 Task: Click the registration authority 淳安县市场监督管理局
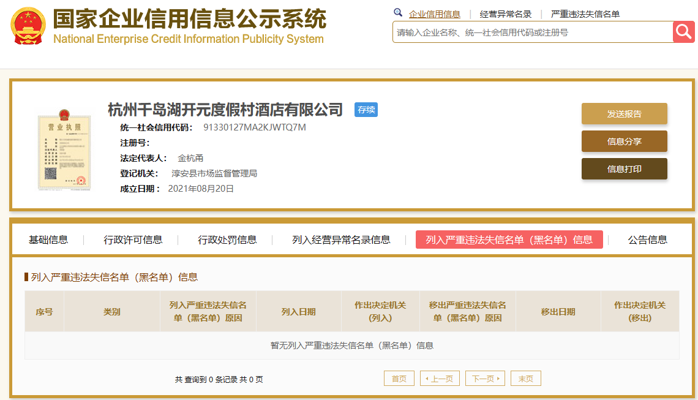coord(214,173)
